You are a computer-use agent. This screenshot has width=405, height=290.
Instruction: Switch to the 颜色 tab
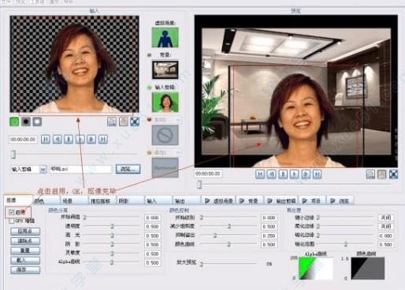(x=46, y=201)
